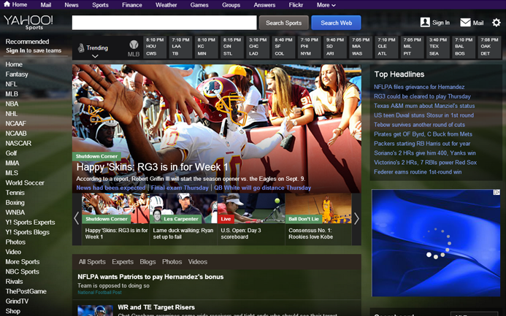Click 'QB White will go distance Thursday'
This screenshot has width=506, height=316.
click(262, 188)
